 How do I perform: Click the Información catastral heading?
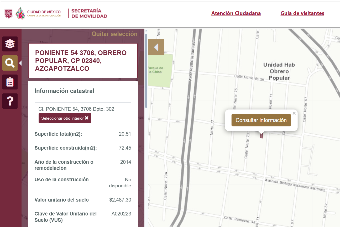coord(64,91)
